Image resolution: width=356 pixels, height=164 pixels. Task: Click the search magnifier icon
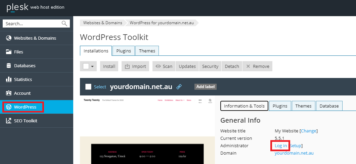(64, 24)
